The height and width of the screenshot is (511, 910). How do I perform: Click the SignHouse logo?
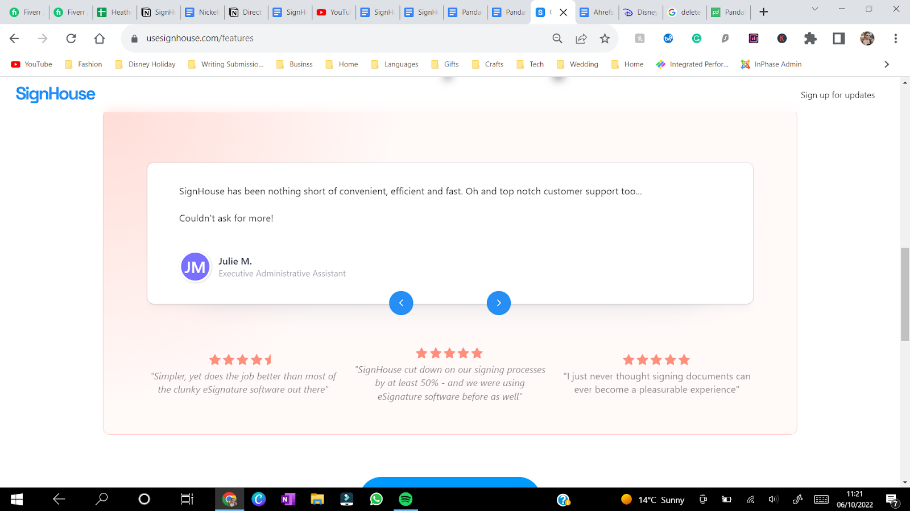pyautogui.click(x=56, y=94)
